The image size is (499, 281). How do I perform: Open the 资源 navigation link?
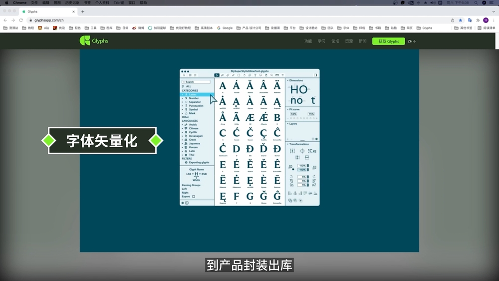point(349,41)
